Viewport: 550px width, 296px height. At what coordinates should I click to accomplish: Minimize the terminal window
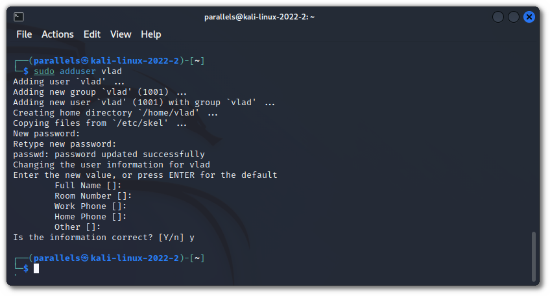(x=497, y=17)
